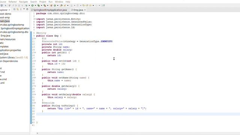Image resolution: width=240 pixels, height=135 pixels.
Task: Click the Coverage launch icon
Action: point(38,6)
